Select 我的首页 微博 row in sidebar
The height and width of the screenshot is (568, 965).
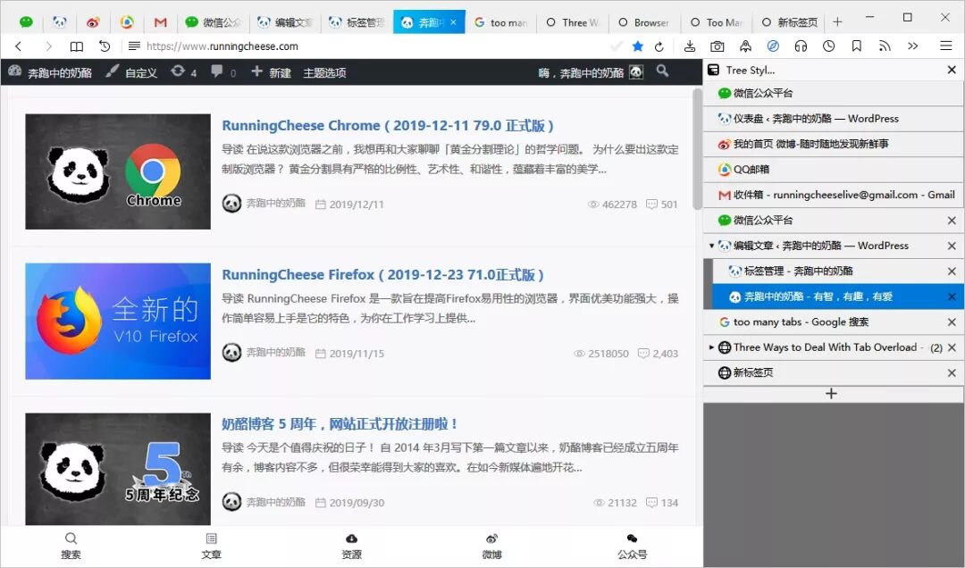tap(834, 144)
